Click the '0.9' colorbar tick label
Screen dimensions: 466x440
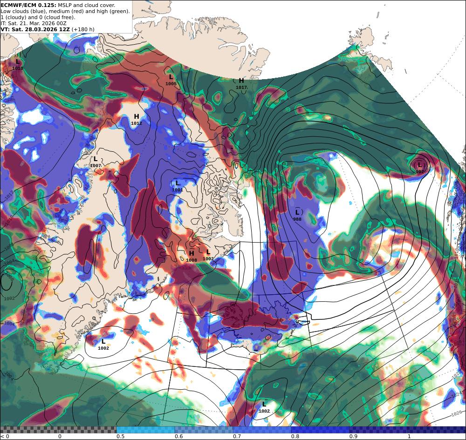click(x=353, y=436)
